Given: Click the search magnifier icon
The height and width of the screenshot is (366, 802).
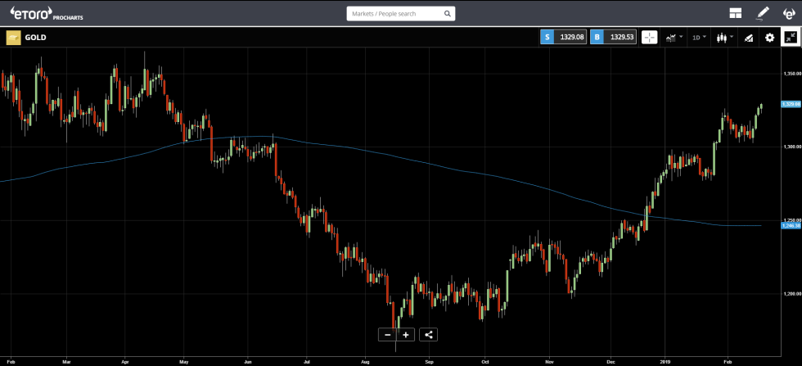Looking at the screenshot, I should pyautogui.click(x=446, y=14).
